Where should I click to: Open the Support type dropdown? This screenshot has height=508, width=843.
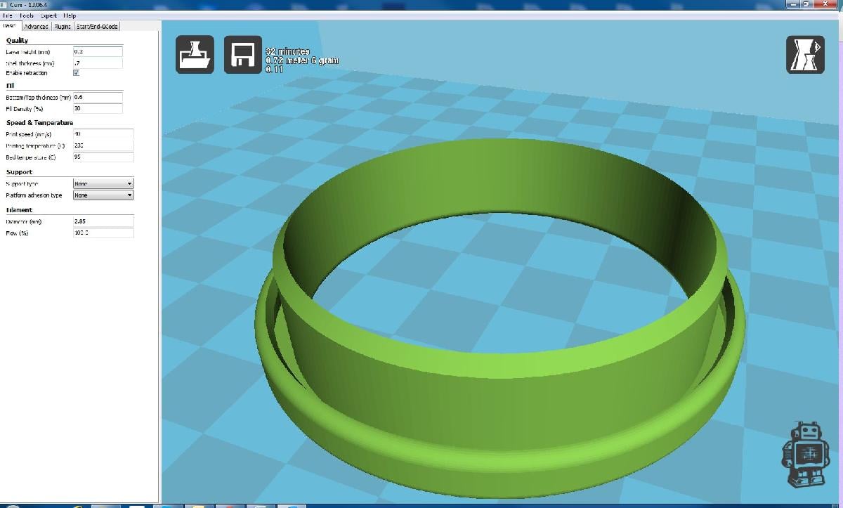(x=103, y=183)
